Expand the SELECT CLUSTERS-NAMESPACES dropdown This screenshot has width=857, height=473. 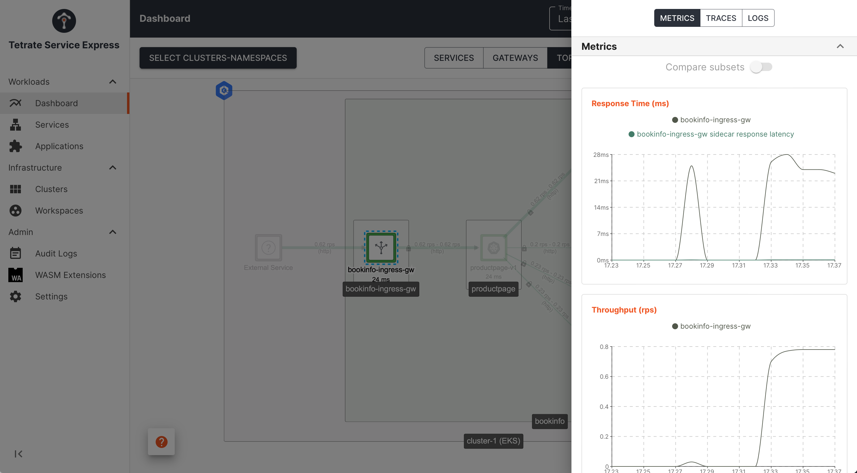pyautogui.click(x=218, y=58)
